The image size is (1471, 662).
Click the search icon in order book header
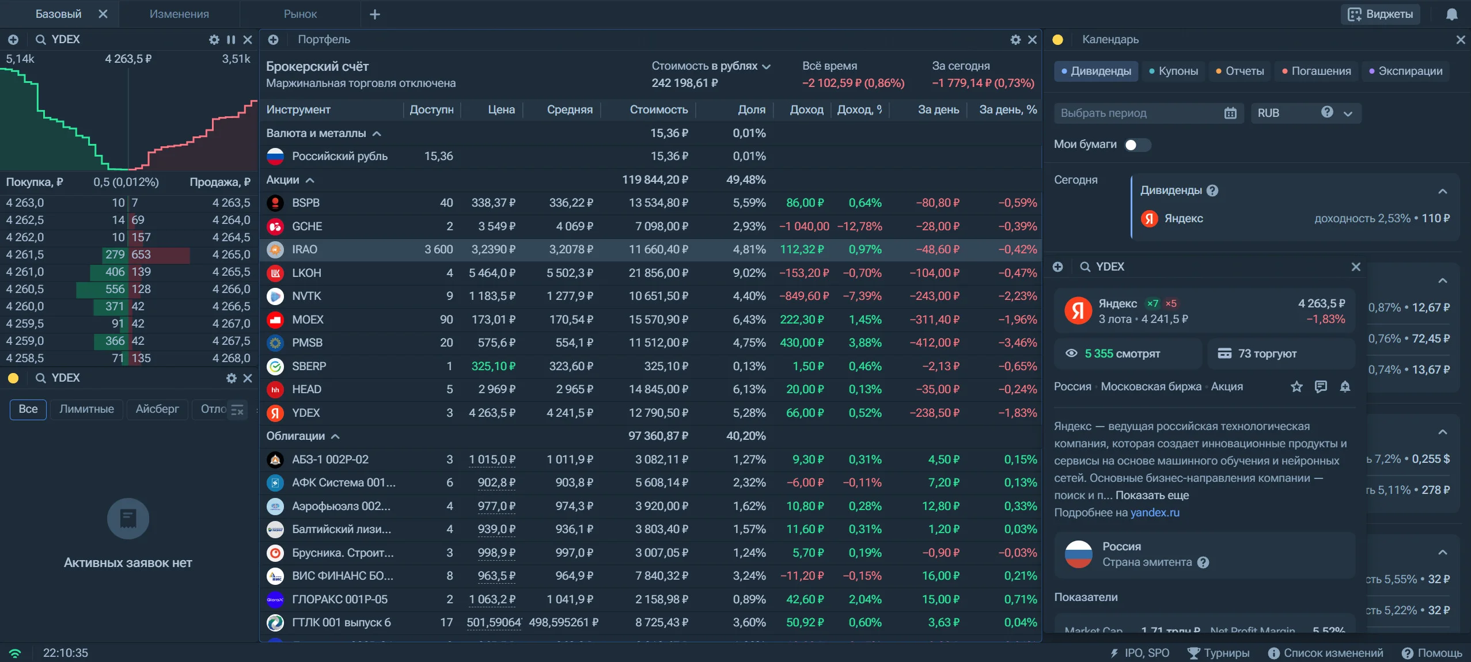(41, 40)
